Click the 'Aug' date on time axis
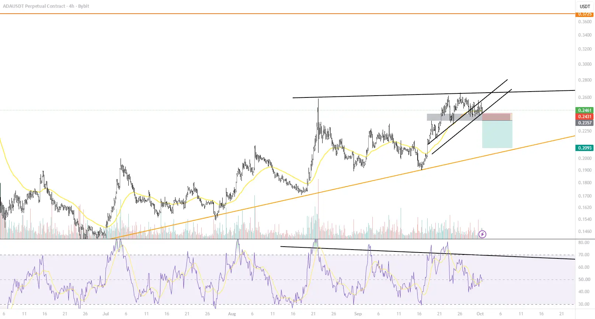The width and height of the screenshot is (595, 319). point(232,314)
